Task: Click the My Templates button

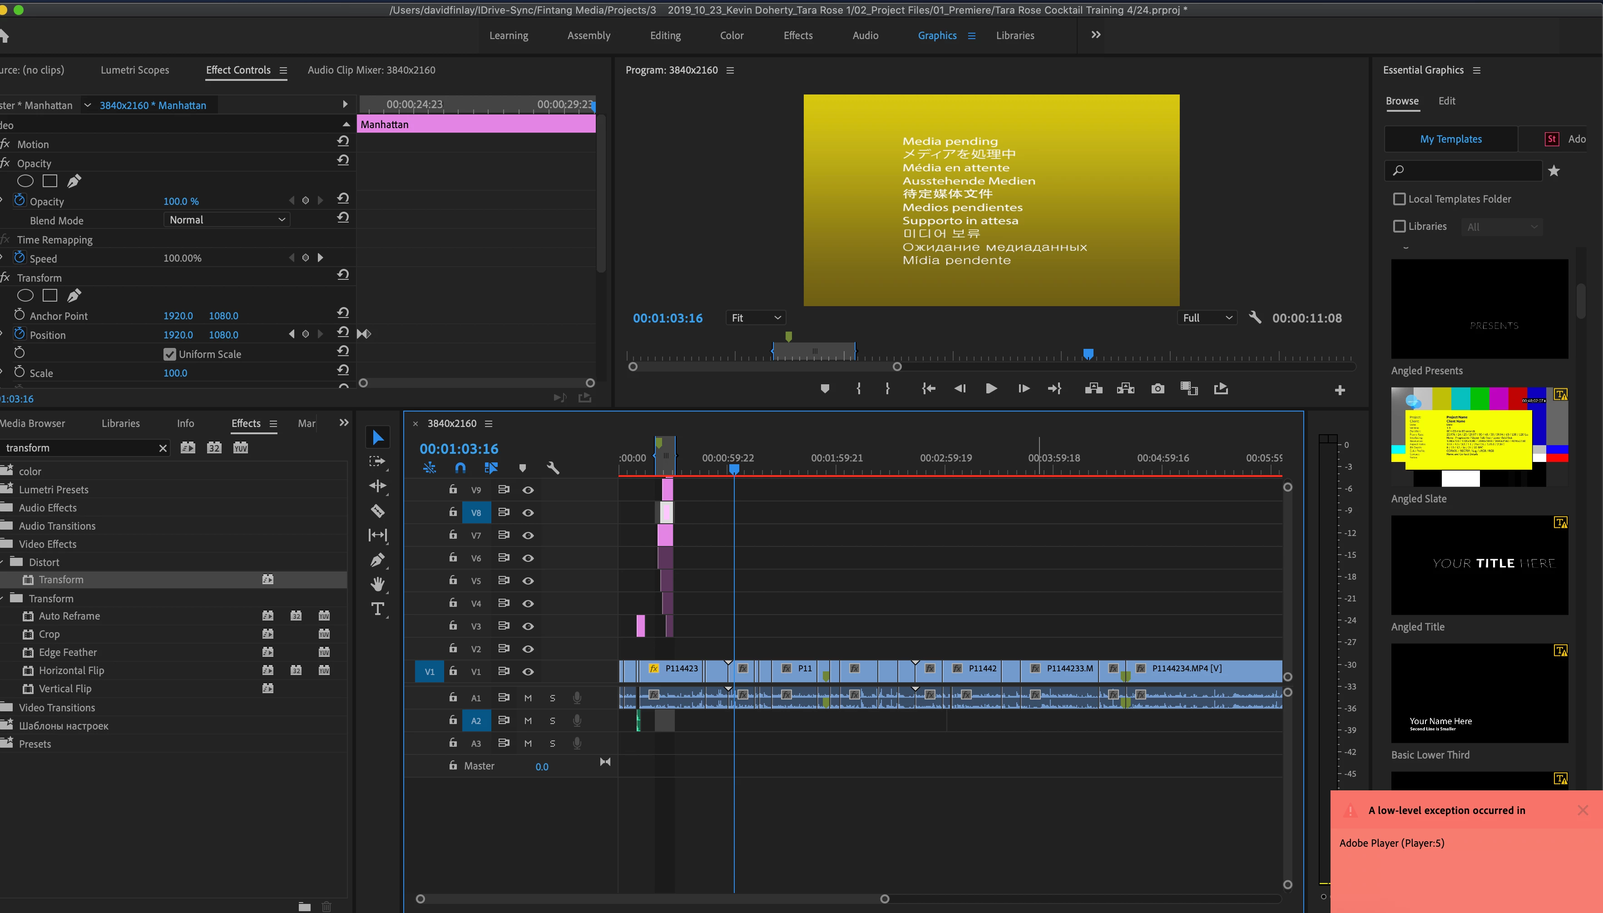Action: pyautogui.click(x=1450, y=139)
